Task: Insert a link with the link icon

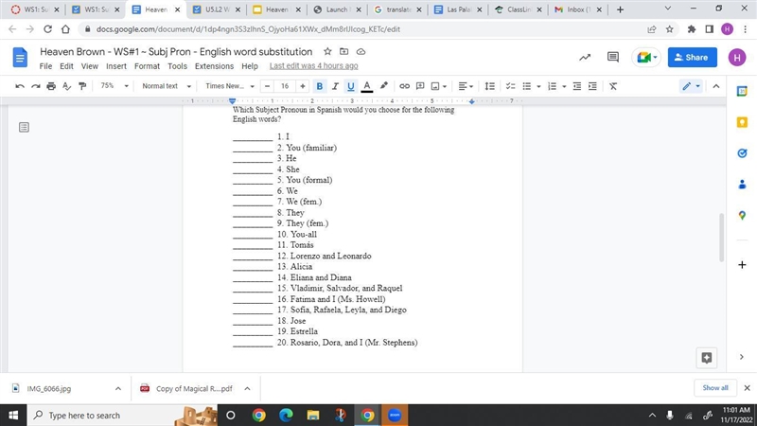Action: 404,86
